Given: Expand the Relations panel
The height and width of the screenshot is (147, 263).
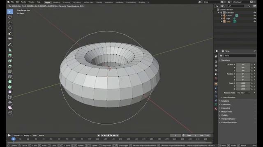Looking at the screenshot, I should pyautogui.click(x=225, y=101).
